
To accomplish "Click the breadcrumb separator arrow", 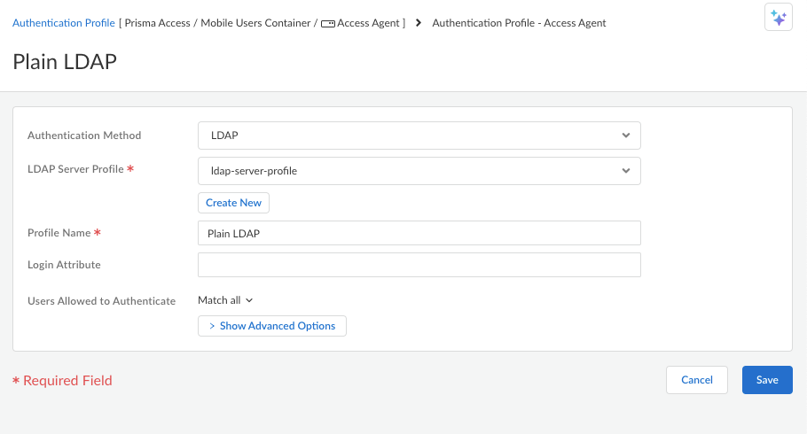I will click(x=419, y=23).
